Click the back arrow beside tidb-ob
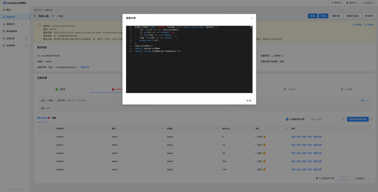The width and height of the screenshot is (378, 192). click(x=35, y=16)
